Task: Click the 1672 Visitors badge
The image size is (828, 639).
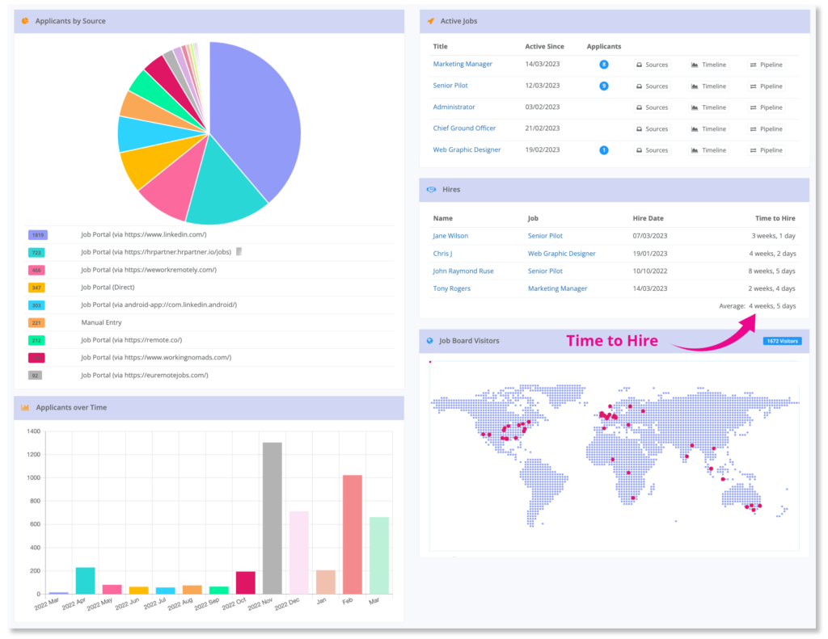Action: coord(782,342)
